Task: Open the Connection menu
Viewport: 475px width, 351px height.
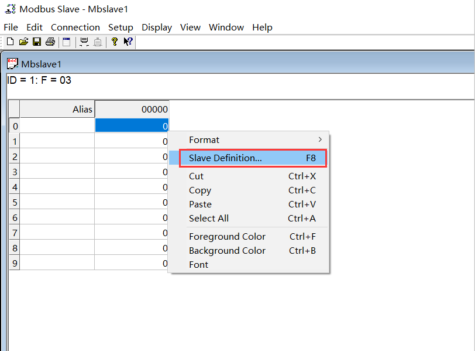Action: (x=75, y=28)
